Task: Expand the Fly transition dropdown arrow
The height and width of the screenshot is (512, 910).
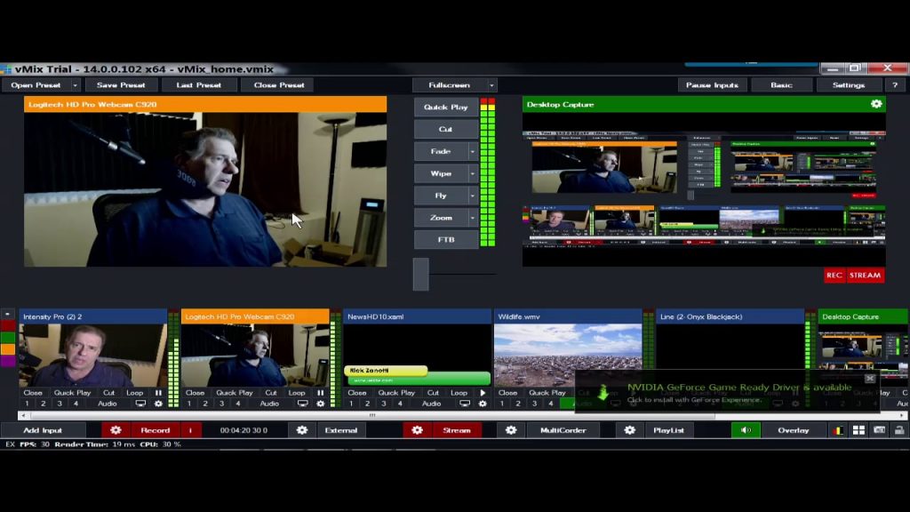Action: click(473, 196)
